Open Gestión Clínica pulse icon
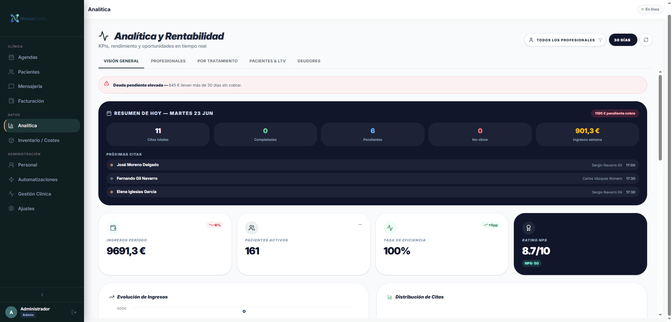672x322 pixels. tap(11, 194)
